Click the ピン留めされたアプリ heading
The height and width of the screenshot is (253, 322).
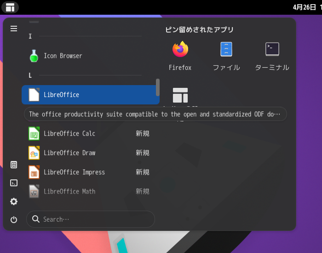(199, 29)
